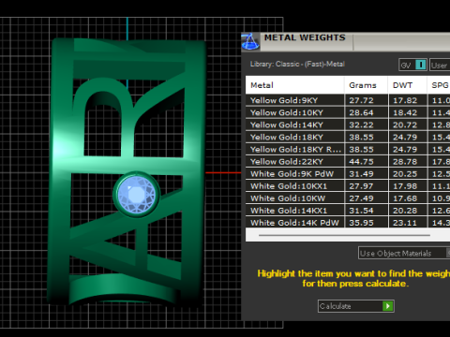The image size is (450, 337).
Task: Select the Yellow Gold:22KY row
Action: coord(348,162)
